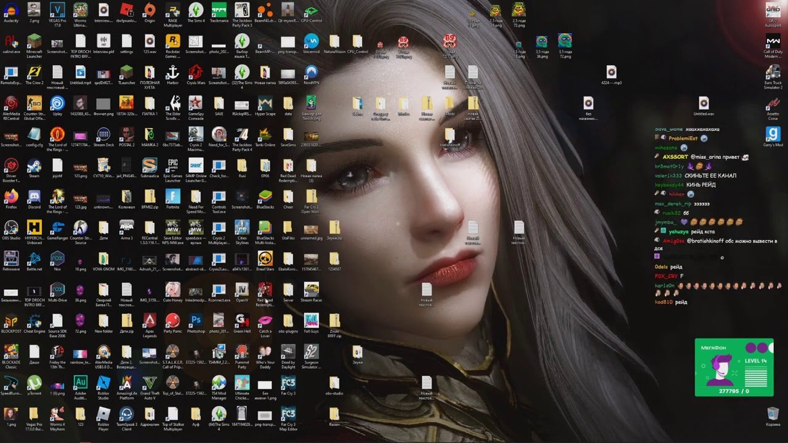Click the Adobe Audition icon

point(81,383)
